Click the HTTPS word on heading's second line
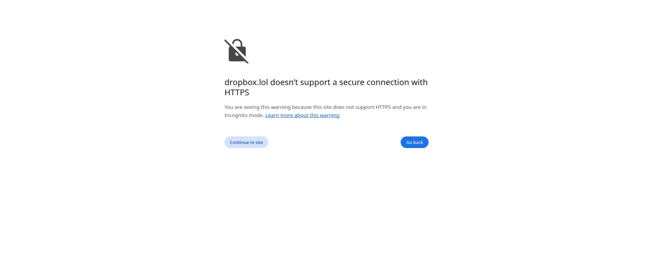The width and height of the screenshot is (653, 276). (237, 93)
